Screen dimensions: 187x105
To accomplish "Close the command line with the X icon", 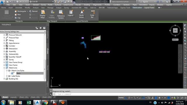I will click(51, 91).
